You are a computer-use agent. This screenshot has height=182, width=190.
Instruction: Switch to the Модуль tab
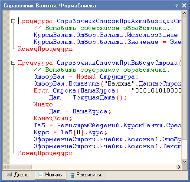50,175
